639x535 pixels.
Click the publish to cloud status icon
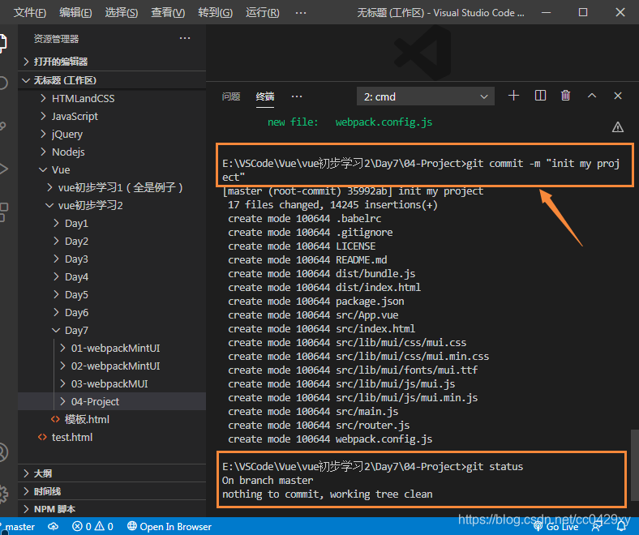pyautogui.click(x=53, y=527)
